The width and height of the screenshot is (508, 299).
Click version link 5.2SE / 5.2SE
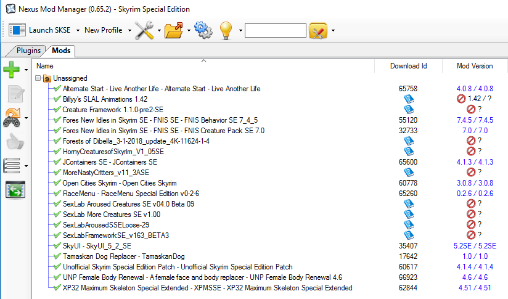click(475, 245)
